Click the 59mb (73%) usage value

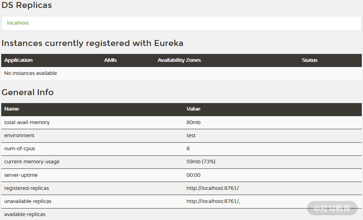[x=201, y=162]
